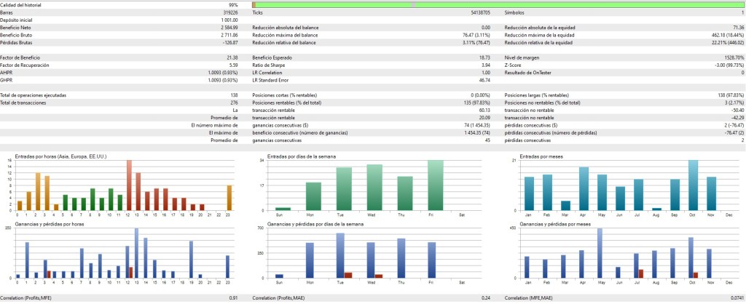Click the red loss bar for July
Screen dimensions: 746x304
pyautogui.click(x=641, y=273)
